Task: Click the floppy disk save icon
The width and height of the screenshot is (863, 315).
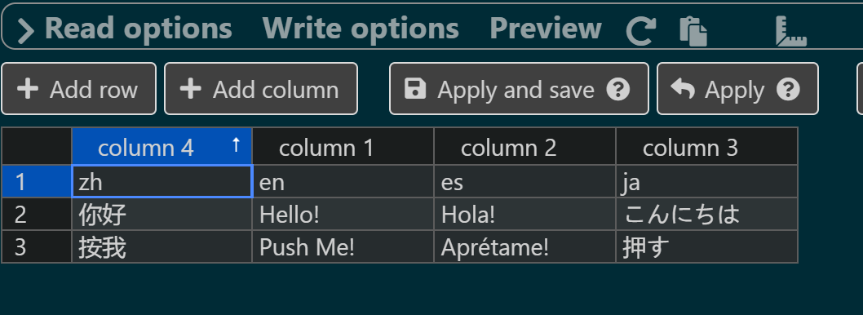Action: coord(415,89)
